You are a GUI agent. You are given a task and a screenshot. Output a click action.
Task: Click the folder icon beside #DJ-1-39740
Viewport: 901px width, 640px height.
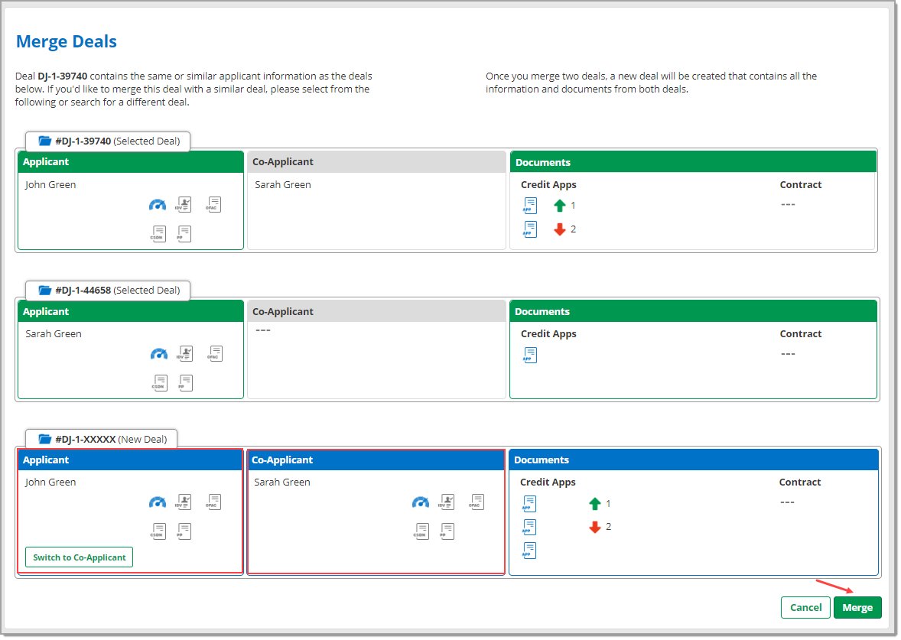pyautogui.click(x=45, y=141)
